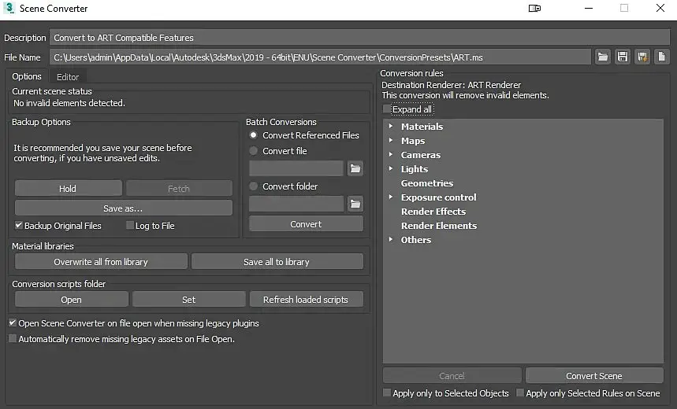Browse for the Convert file path
677x409 pixels.
355,168
